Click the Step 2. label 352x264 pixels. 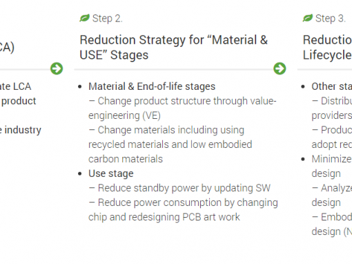(108, 19)
